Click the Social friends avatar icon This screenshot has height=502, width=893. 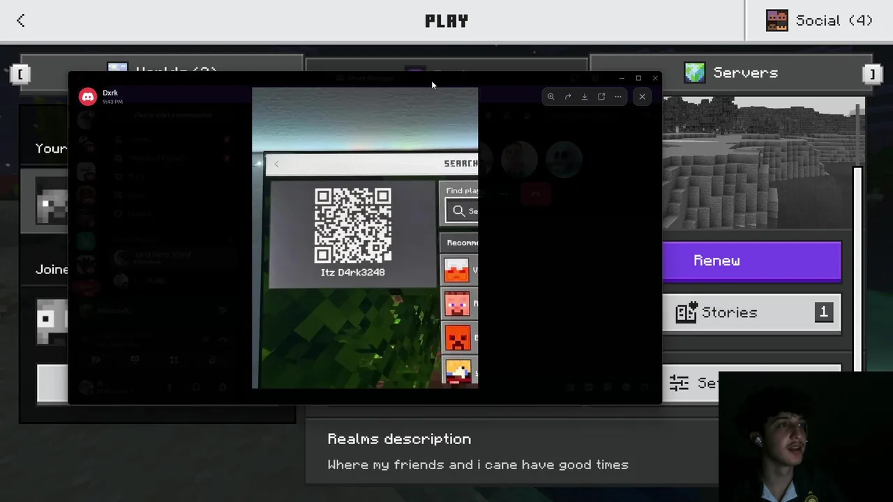[x=777, y=20]
